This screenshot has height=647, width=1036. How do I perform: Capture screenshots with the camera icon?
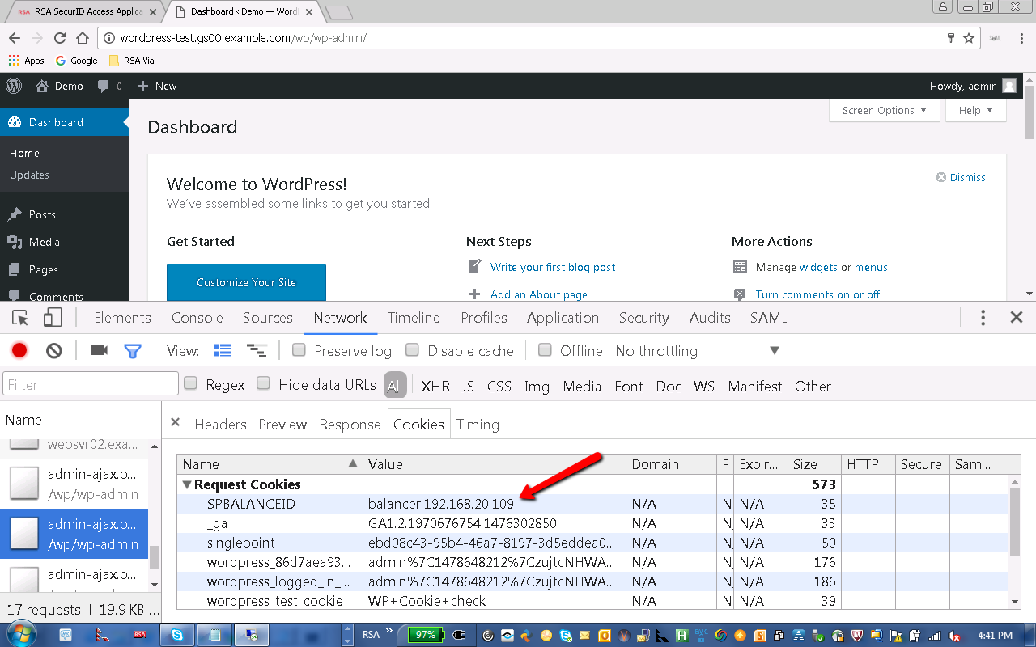click(98, 350)
